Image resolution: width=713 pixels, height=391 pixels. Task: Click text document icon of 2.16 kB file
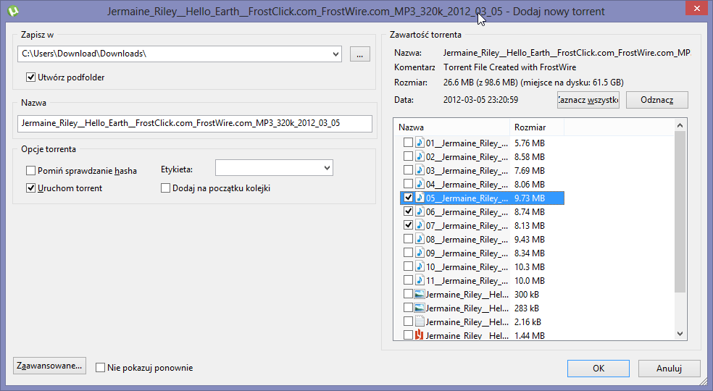pos(420,321)
